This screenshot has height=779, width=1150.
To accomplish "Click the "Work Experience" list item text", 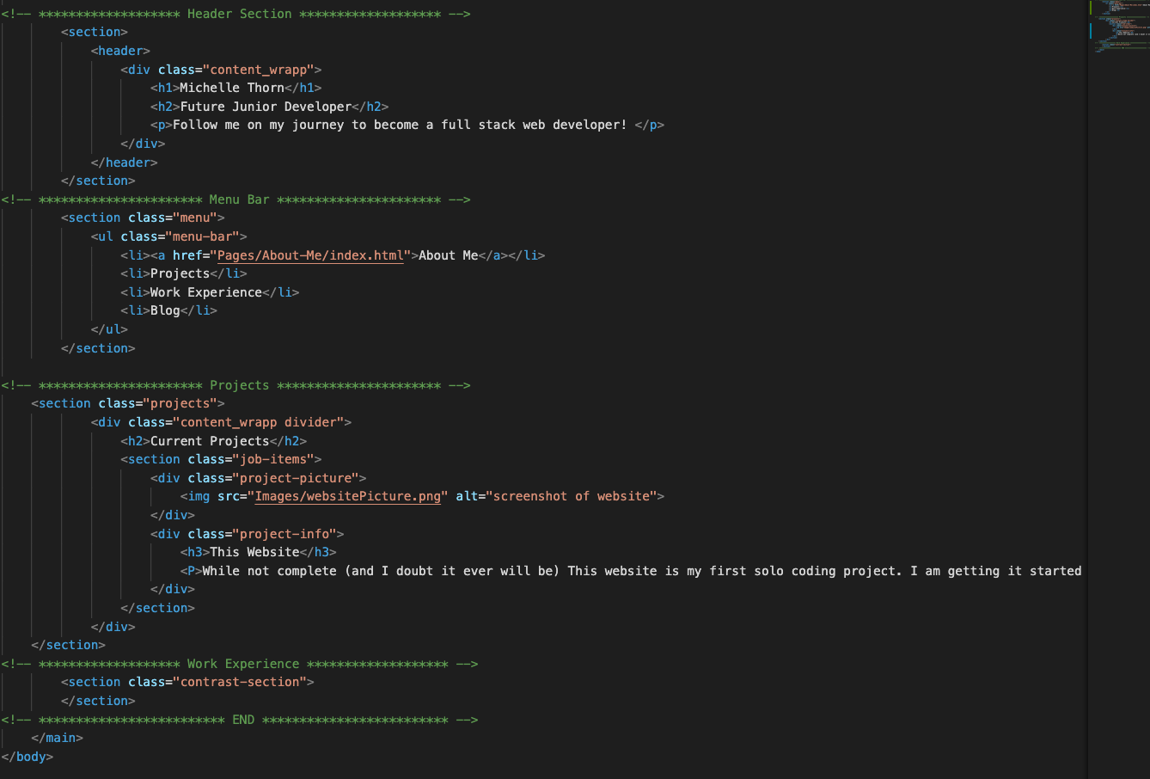I will point(206,292).
